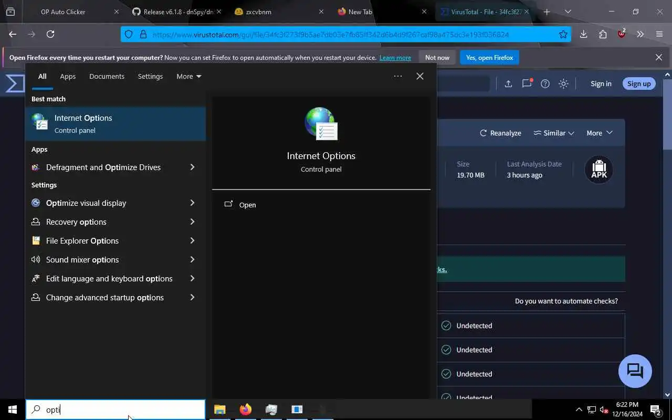The image size is (672, 420).
Task: Open Firefox from the taskbar
Action: (246, 409)
